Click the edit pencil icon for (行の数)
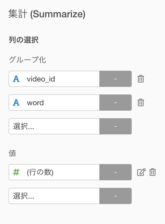 pyautogui.click(x=141, y=172)
